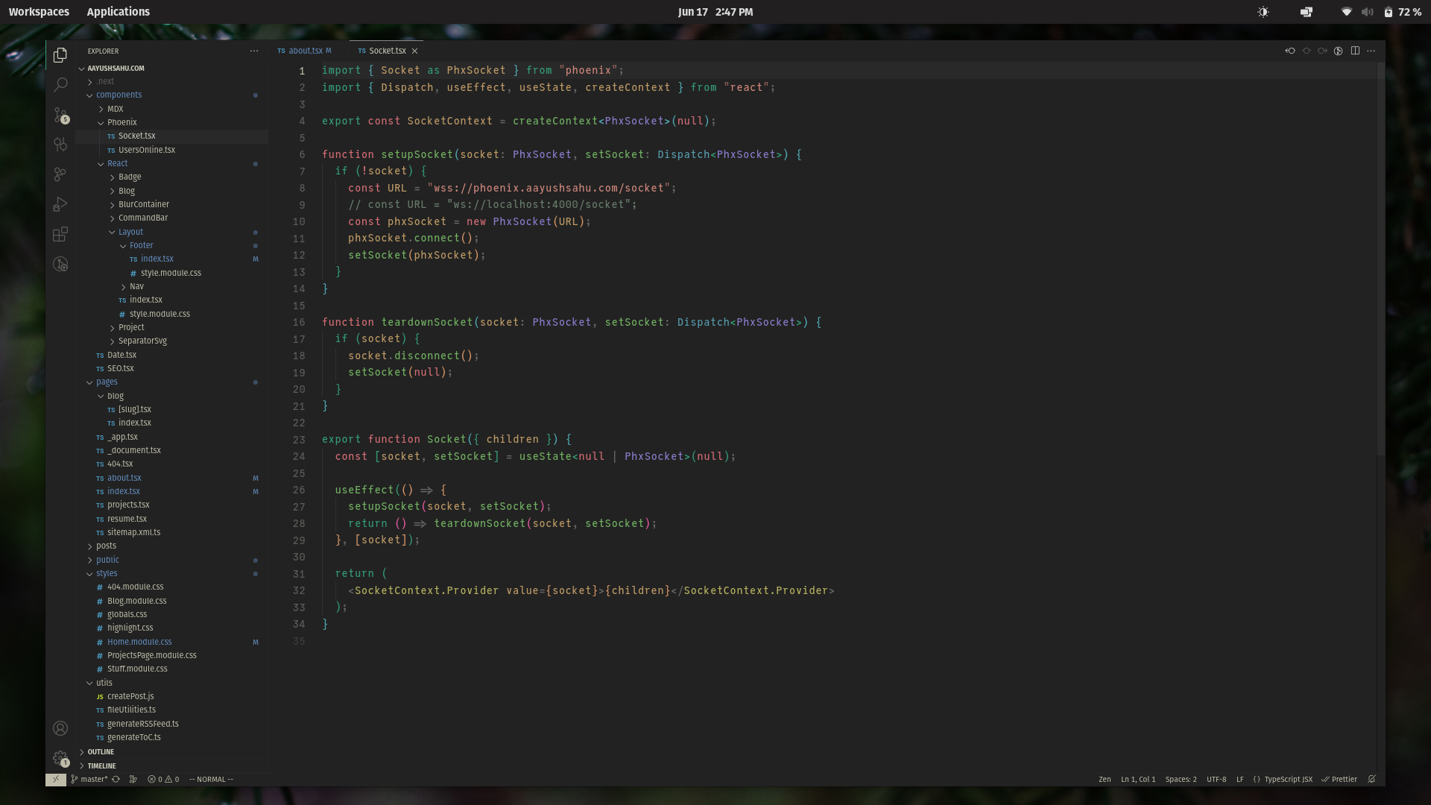Switch to the about.tsx tab
Image resolution: width=1431 pixels, height=805 pixels.
pos(305,51)
